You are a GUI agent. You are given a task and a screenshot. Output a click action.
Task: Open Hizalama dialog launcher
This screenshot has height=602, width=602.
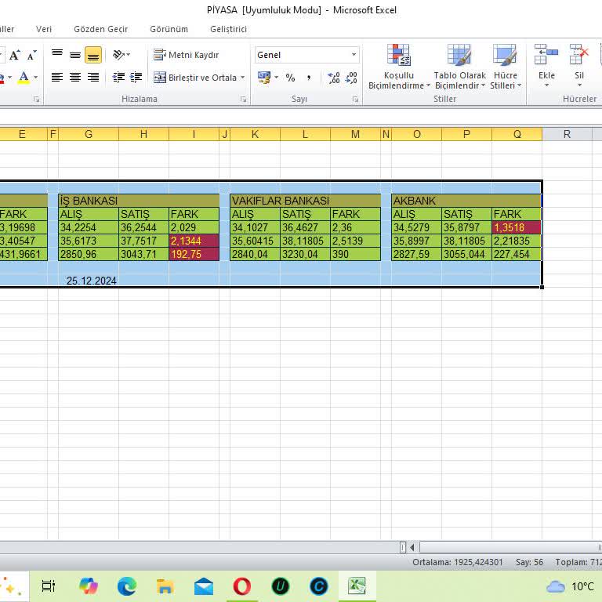(x=243, y=100)
